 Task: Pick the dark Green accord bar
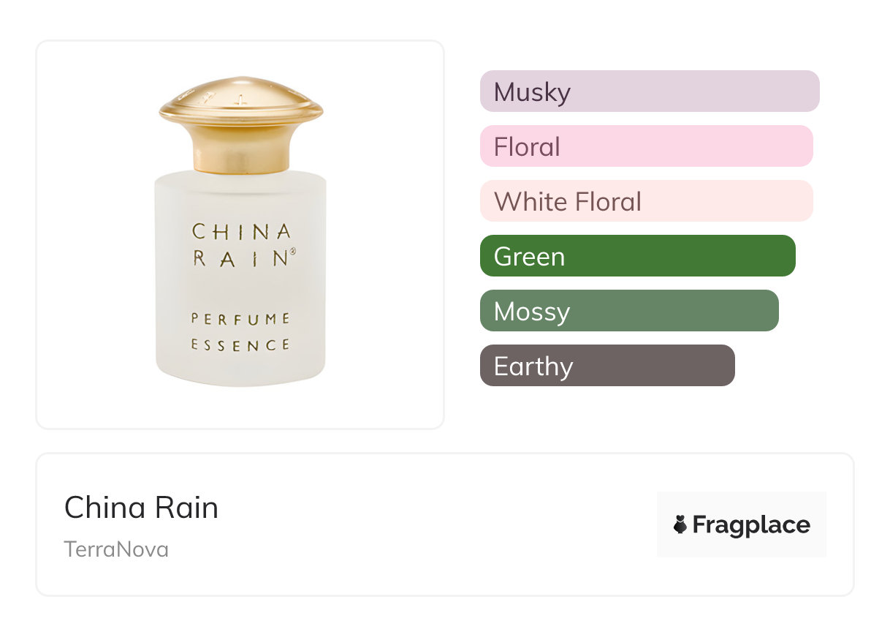(x=637, y=256)
